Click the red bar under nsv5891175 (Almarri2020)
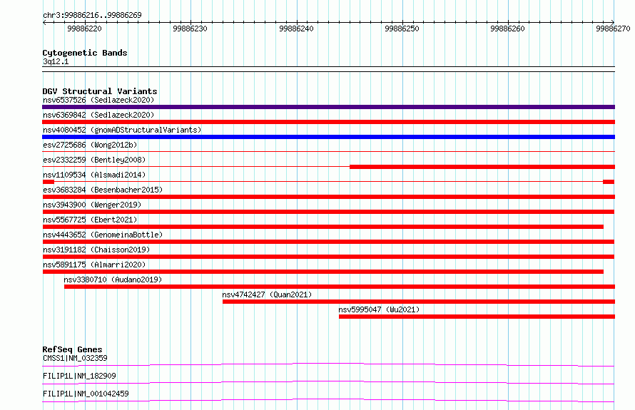The width and height of the screenshot is (635, 410). click(x=322, y=272)
